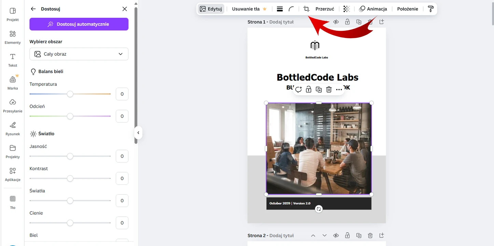Duplicate the selected image from floating toolbar
Image resolution: width=494 pixels, height=246 pixels.
pos(319,90)
